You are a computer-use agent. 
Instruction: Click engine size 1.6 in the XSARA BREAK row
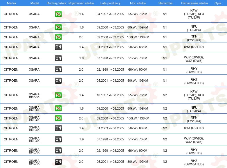click(x=81, y=108)
